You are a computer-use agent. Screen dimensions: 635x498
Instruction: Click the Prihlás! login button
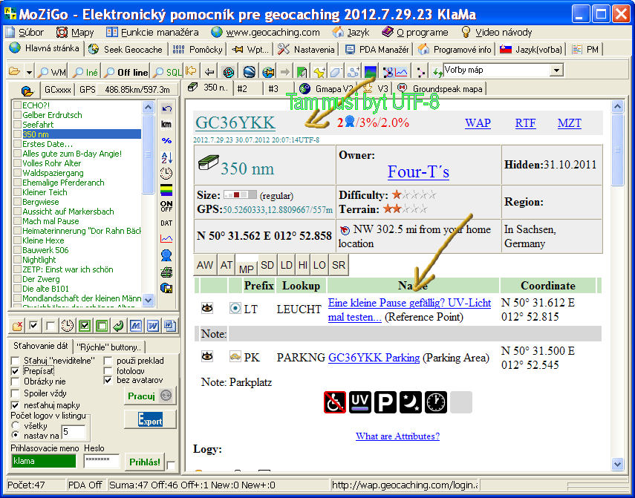[144, 462]
